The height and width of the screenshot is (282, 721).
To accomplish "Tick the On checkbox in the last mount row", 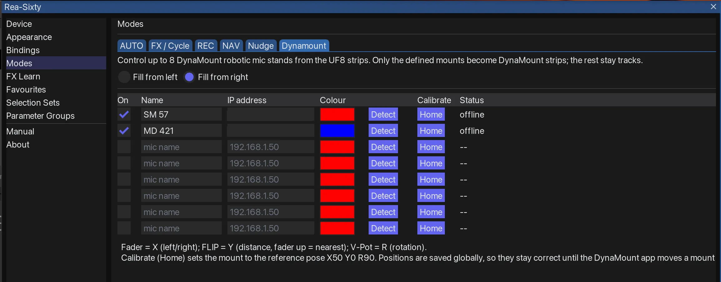I will (x=124, y=228).
